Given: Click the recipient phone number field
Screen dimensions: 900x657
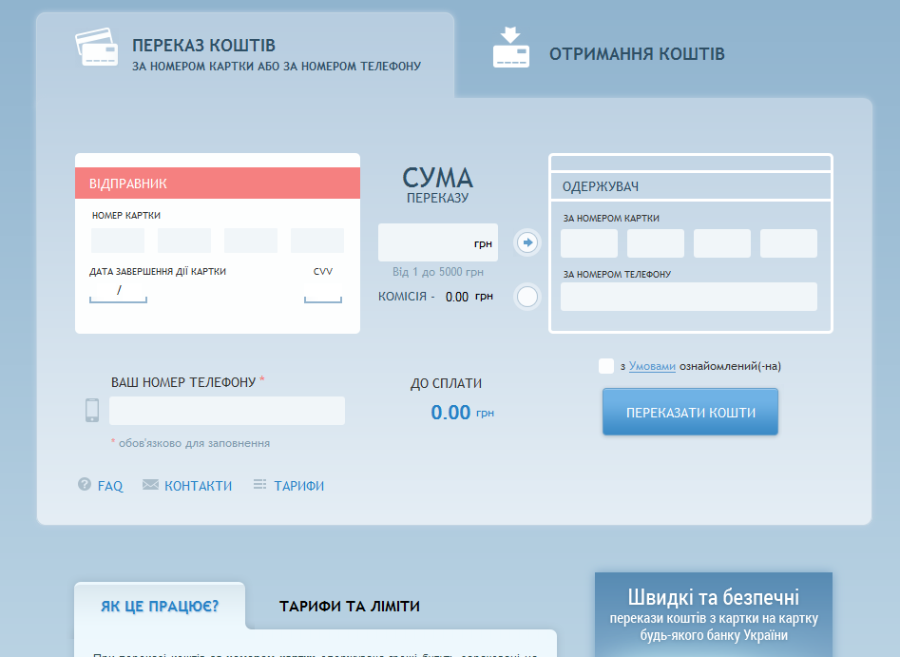Looking at the screenshot, I should click(x=688, y=297).
